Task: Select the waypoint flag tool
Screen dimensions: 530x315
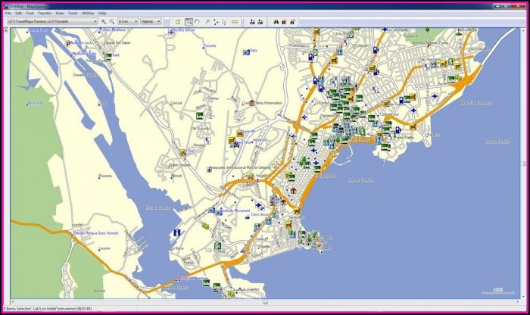Action: tap(208, 22)
